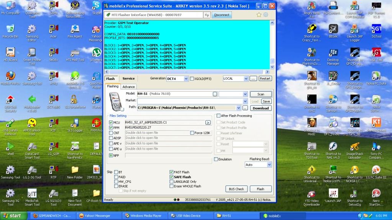
Task: Enable Erase WHOLE Flash checkbox
Action: tap(171, 186)
